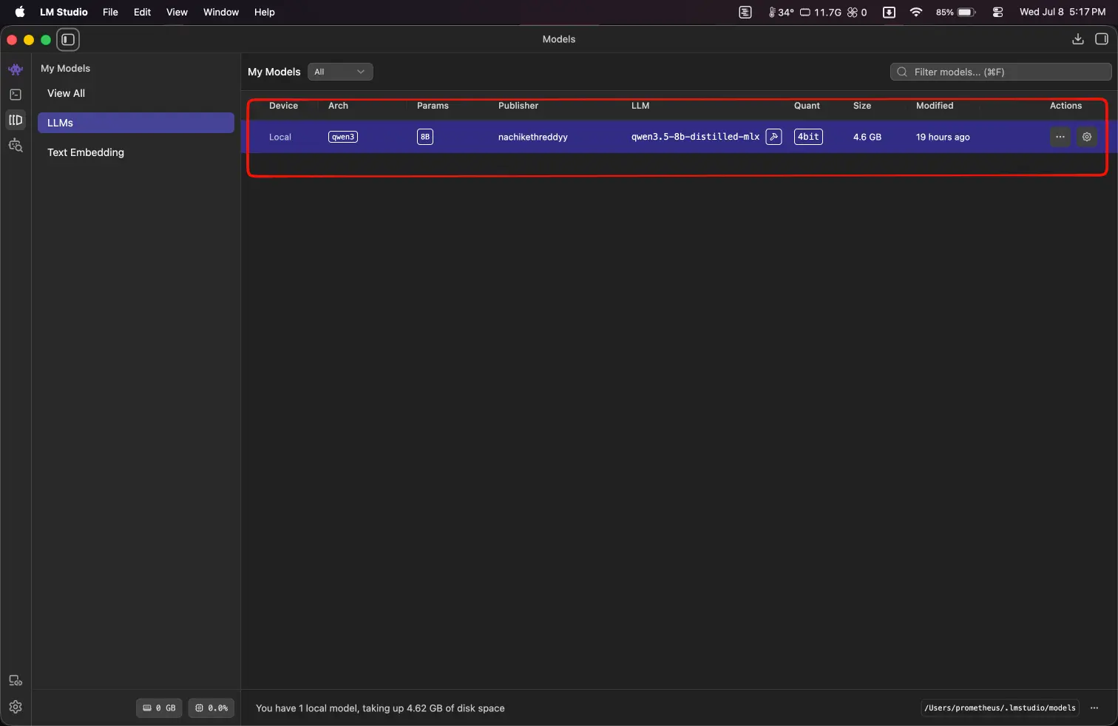This screenshot has height=726, width=1118.
Task: Open the LM Link icon above settings gear
Action: click(16, 681)
